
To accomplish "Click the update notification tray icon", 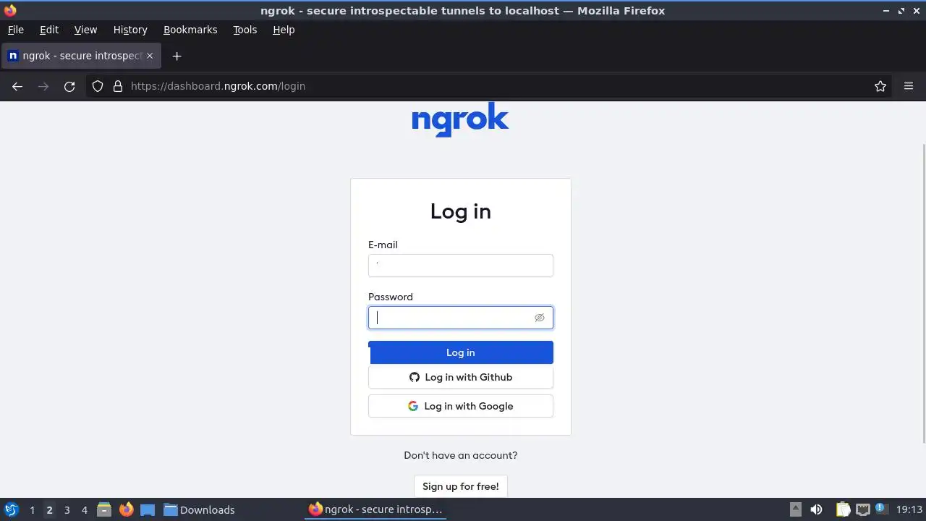I will (880, 509).
